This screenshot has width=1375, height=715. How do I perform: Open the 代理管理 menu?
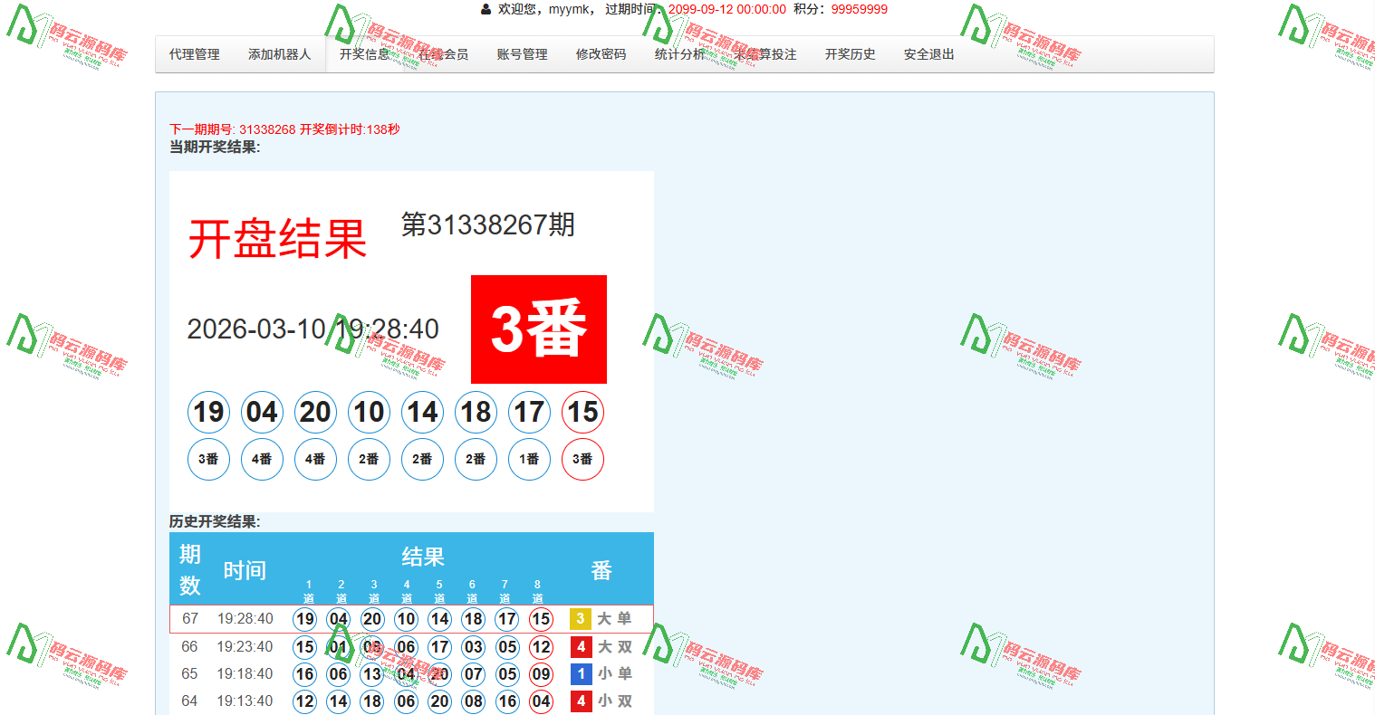pos(195,54)
